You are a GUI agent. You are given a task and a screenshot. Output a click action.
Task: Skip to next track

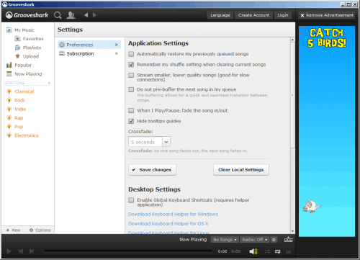(x=32, y=251)
